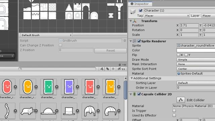Collapse the Sprite Renderer component
Image resolution: width=215 pixels, height=121 pixels.
(x=131, y=41)
